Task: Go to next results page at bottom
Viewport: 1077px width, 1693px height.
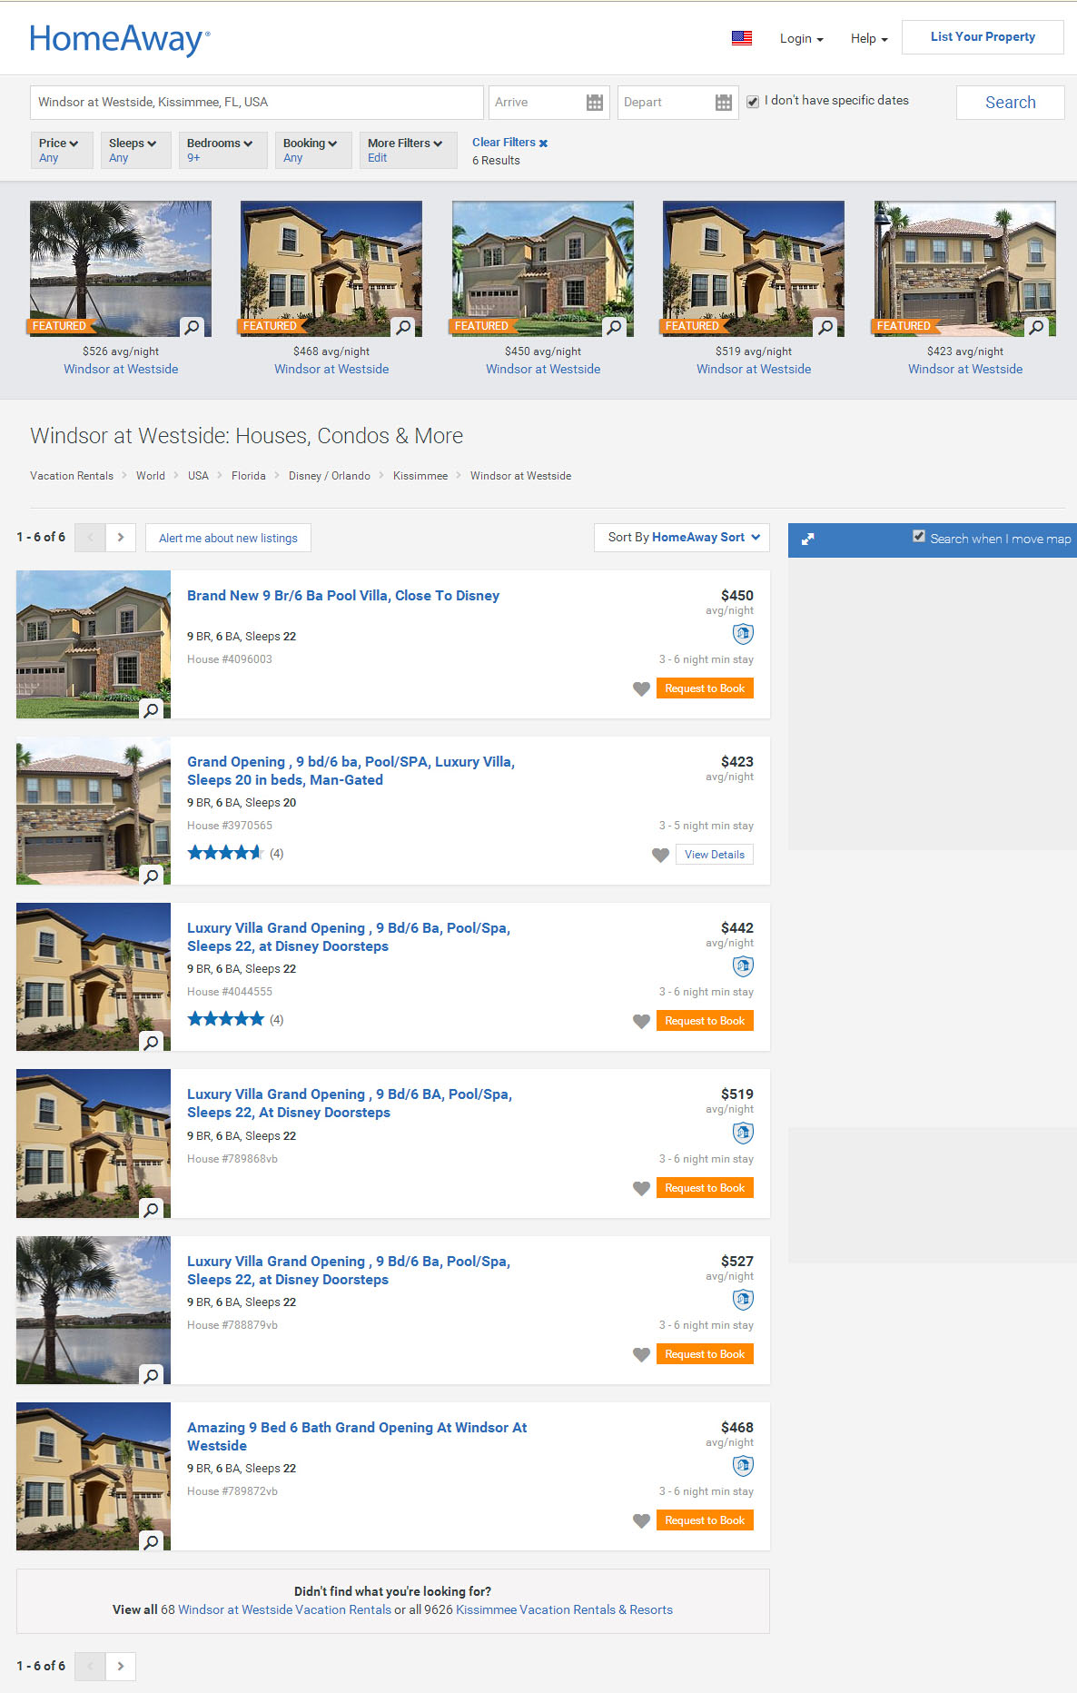Action: (x=121, y=1666)
